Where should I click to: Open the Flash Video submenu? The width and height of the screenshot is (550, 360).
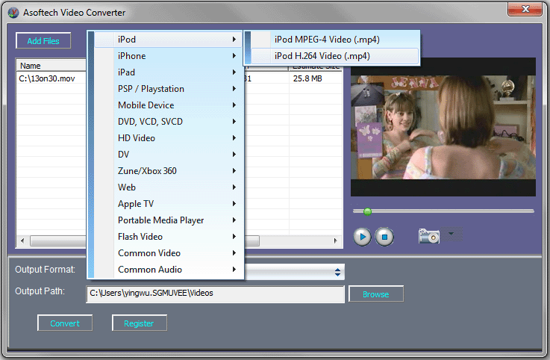click(x=168, y=237)
